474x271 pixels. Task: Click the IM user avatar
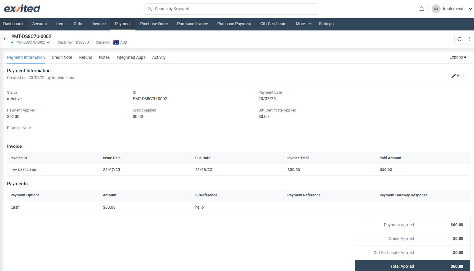(x=436, y=9)
